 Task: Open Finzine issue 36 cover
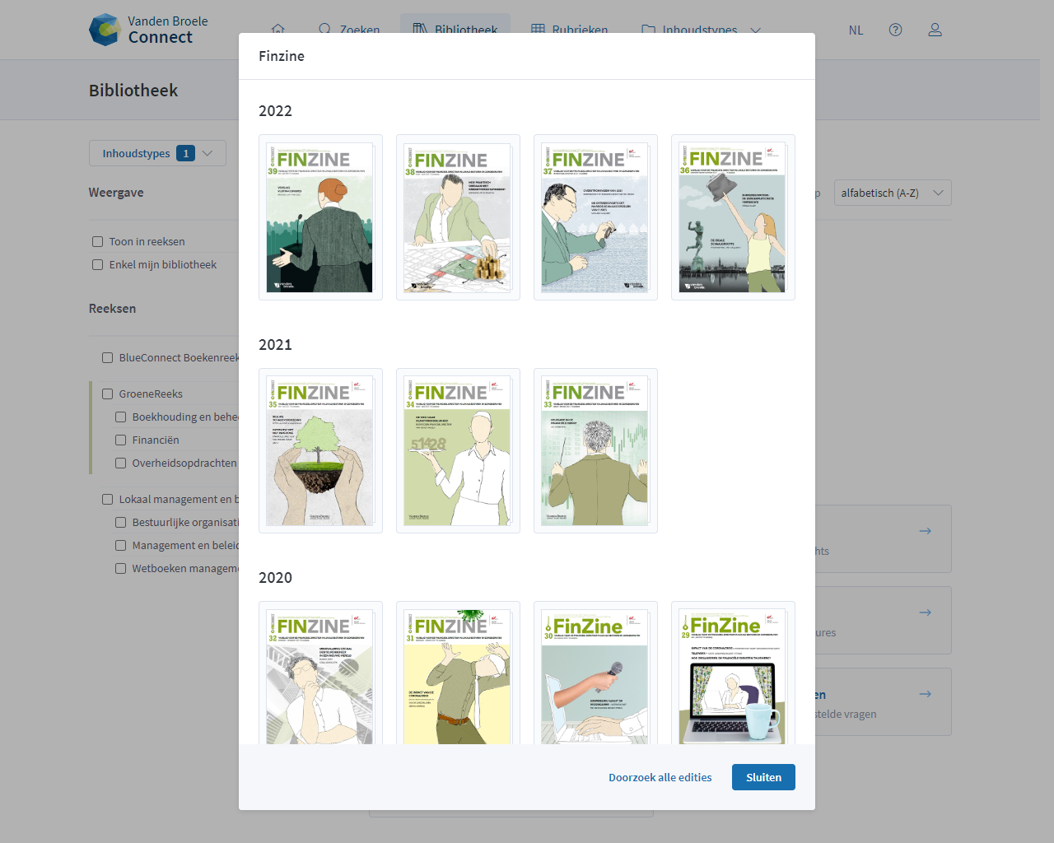[733, 217]
